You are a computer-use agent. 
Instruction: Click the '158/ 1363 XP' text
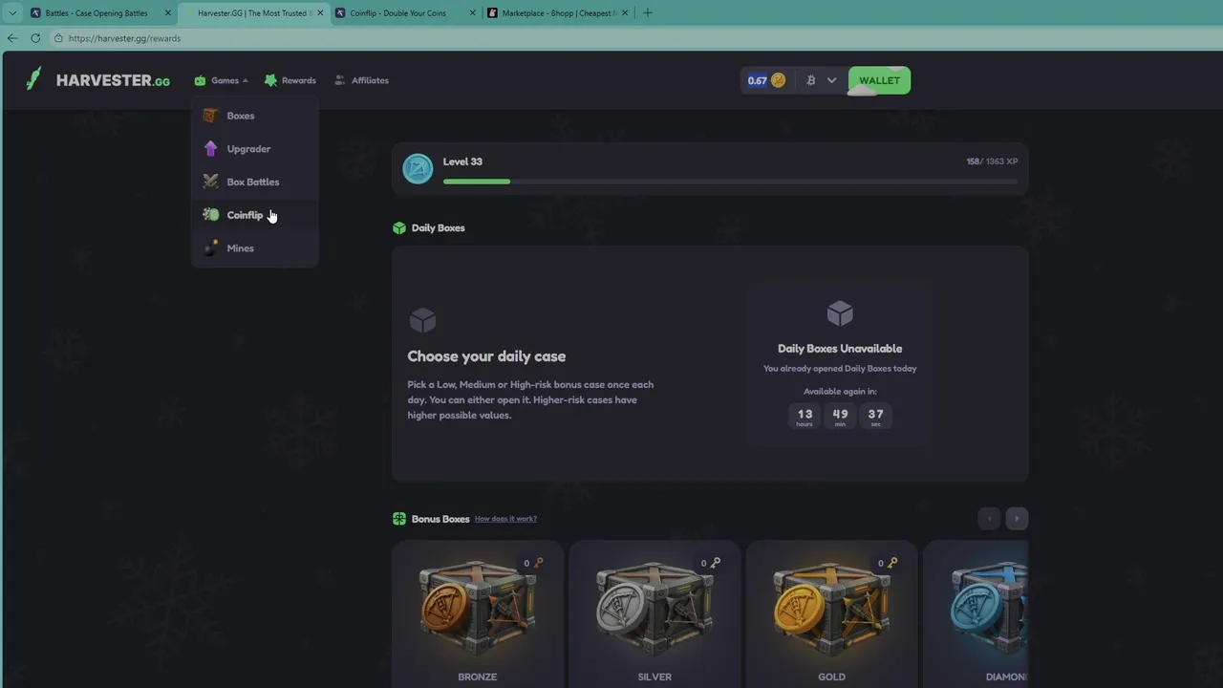pyautogui.click(x=992, y=161)
